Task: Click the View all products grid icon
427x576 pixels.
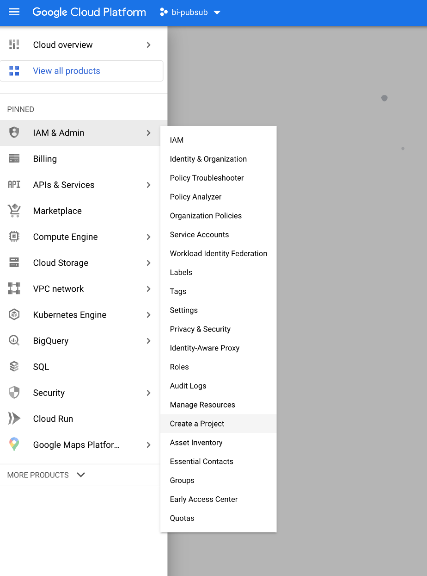Action: 14,71
